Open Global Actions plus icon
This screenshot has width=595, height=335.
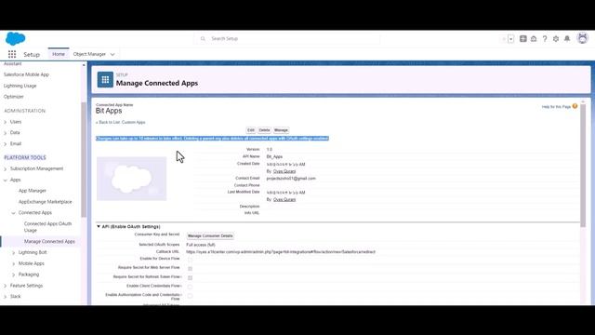(522, 39)
